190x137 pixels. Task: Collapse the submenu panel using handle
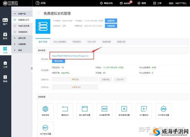coord(32,68)
